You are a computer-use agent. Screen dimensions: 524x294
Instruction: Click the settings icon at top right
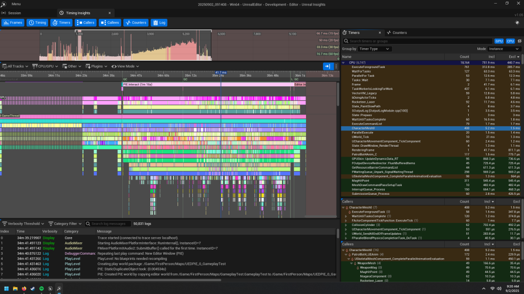(x=517, y=22)
